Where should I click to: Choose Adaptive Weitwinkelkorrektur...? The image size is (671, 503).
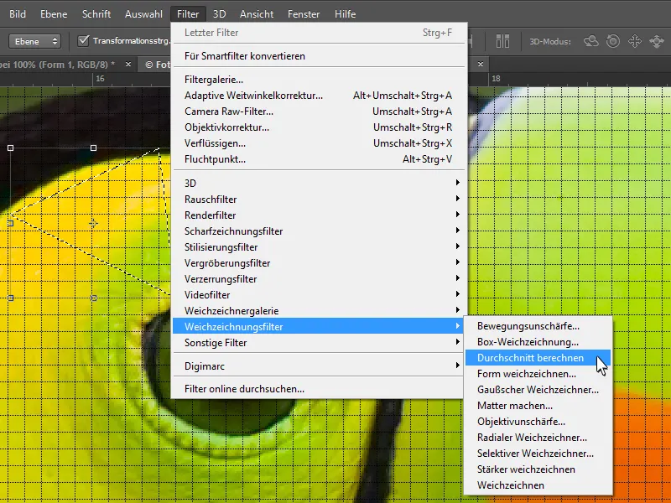click(x=319, y=96)
